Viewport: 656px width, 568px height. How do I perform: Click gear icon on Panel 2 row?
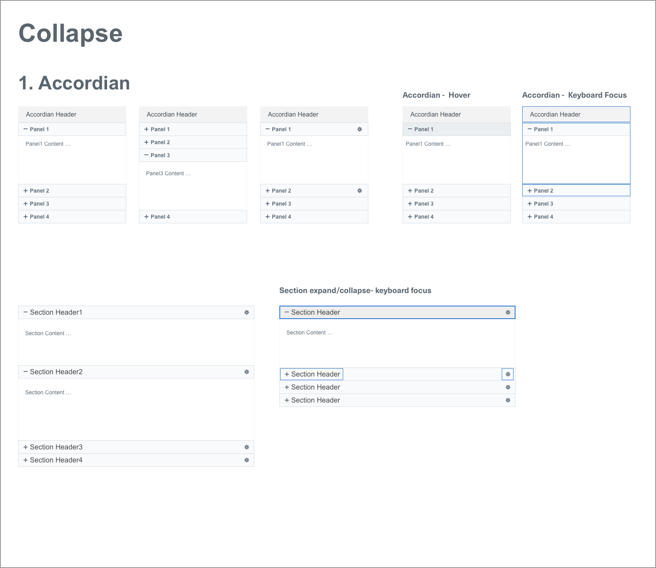pyautogui.click(x=360, y=191)
